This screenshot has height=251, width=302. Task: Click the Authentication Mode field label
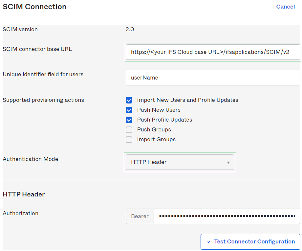pyautogui.click(x=30, y=159)
